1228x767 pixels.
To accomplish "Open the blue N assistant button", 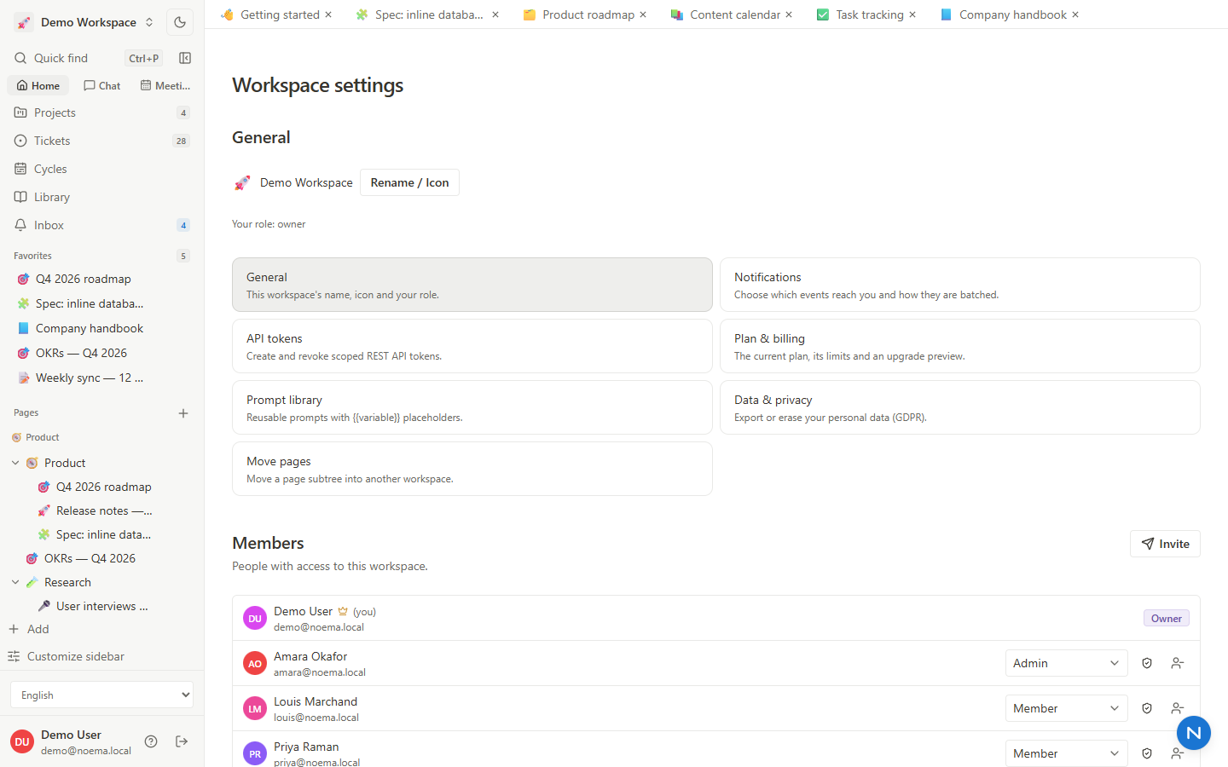I will pyautogui.click(x=1194, y=733).
